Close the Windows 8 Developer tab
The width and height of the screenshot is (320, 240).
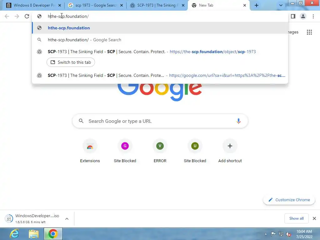[60, 5]
